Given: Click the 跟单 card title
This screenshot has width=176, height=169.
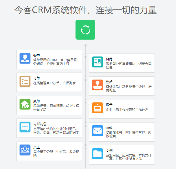Looking at the screenshot, I should tap(36, 101).
